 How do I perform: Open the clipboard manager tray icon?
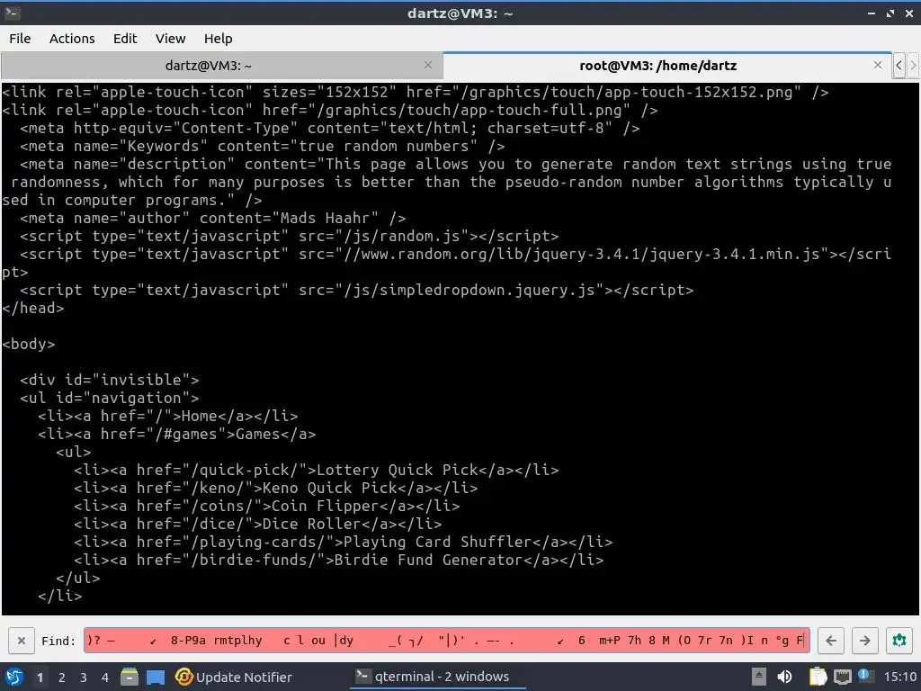[x=817, y=677]
